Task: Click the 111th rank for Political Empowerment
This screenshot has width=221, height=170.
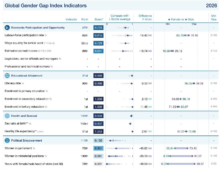Action: 84,140
